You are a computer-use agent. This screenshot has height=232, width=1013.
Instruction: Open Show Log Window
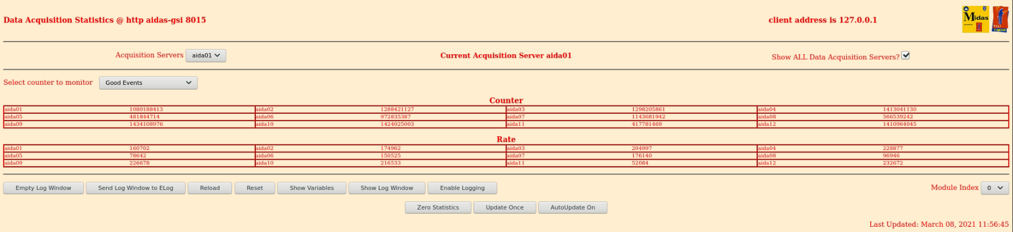(x=387, y=188)
